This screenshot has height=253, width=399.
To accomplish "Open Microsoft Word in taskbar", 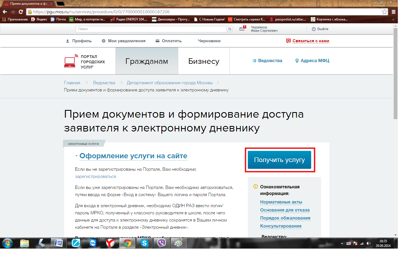I will tap(59, 244).
